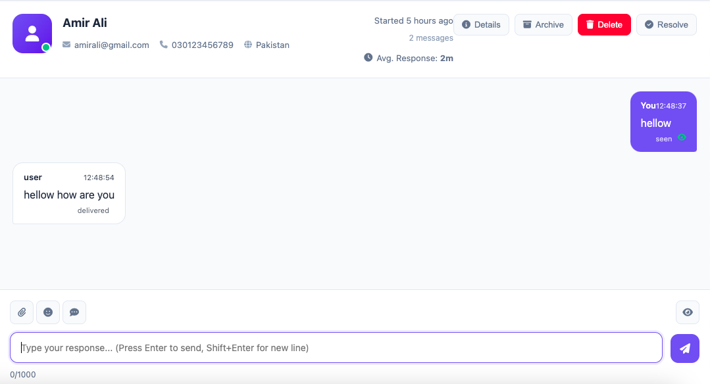Screen dimensions: 710x384
Task: Click the paperclip attachment icon
Action: (22, 312)
